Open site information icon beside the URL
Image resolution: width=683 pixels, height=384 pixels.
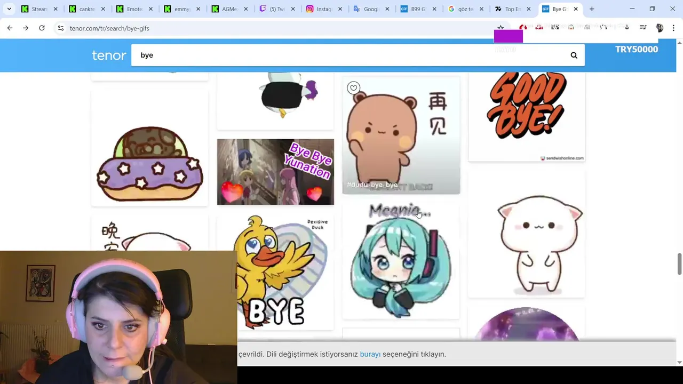(x=61, y=28)
